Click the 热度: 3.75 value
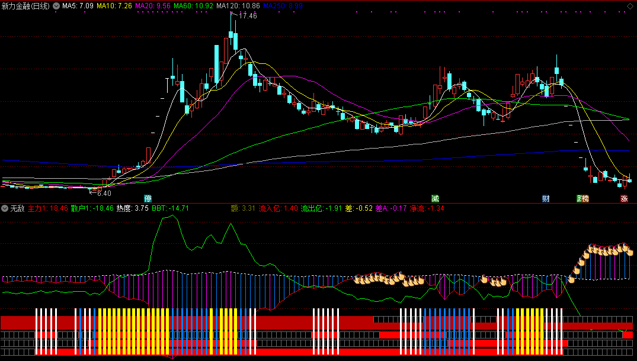The image size is (637, 361). (133, 208)
